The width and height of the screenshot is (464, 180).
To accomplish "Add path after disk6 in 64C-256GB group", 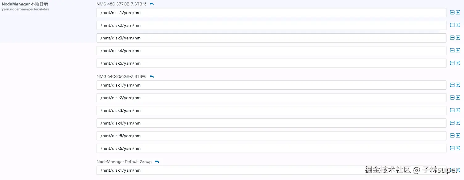I will [458, 148].
